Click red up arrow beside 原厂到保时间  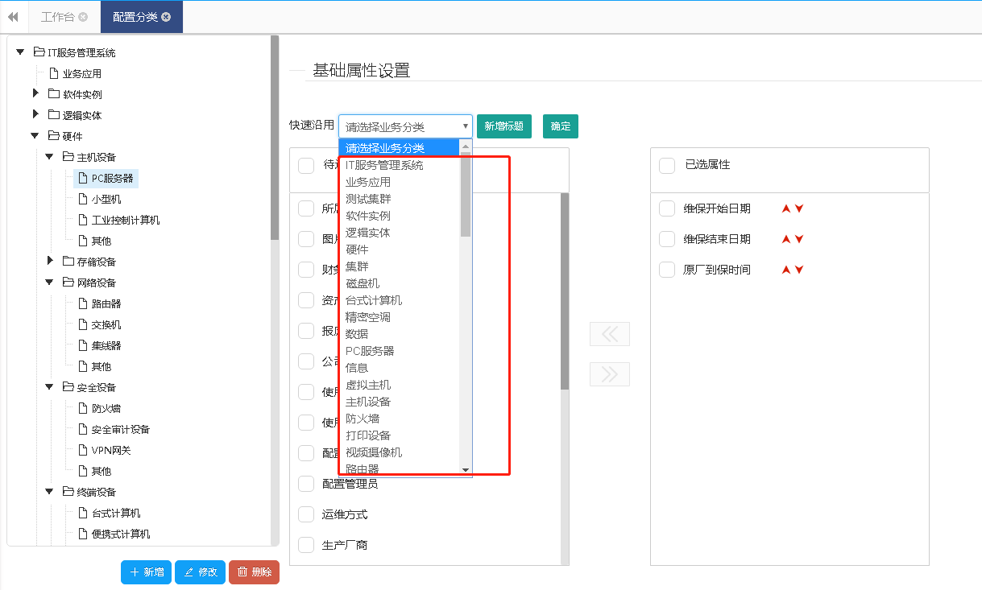[x=786, y=270]
